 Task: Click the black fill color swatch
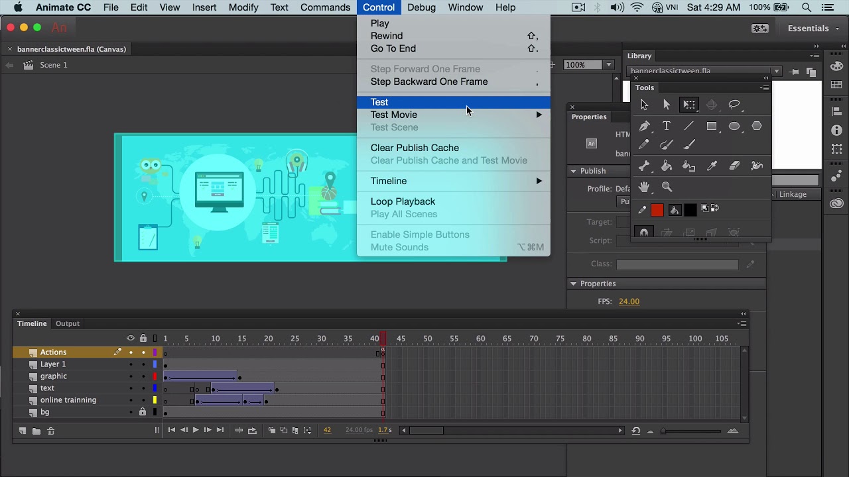pyautogui.click(x=690, y=210)
